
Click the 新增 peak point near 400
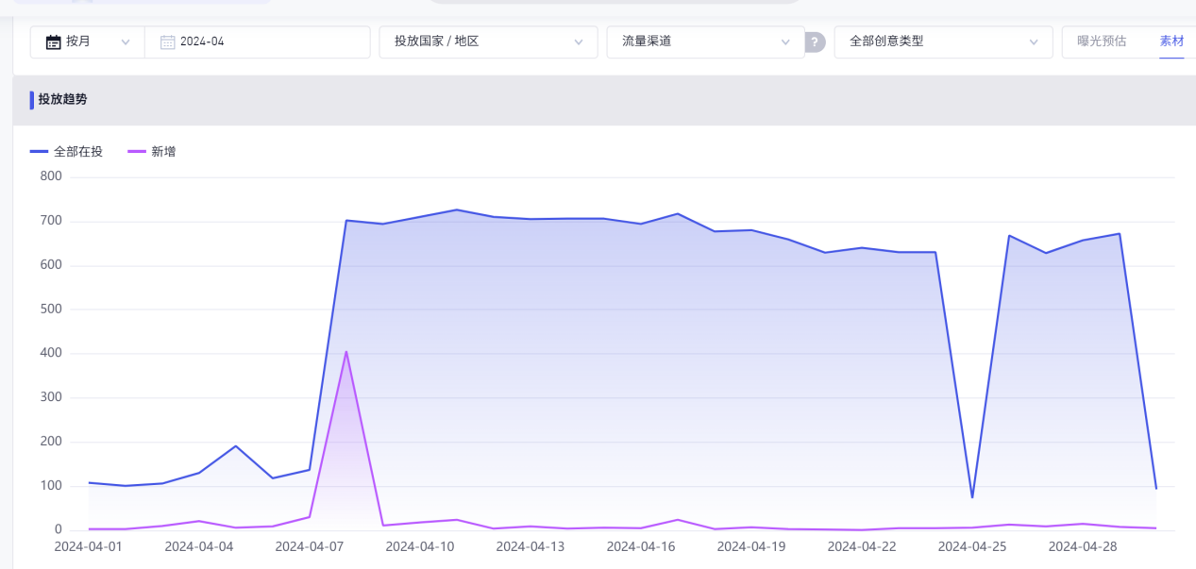coord(346,352)
